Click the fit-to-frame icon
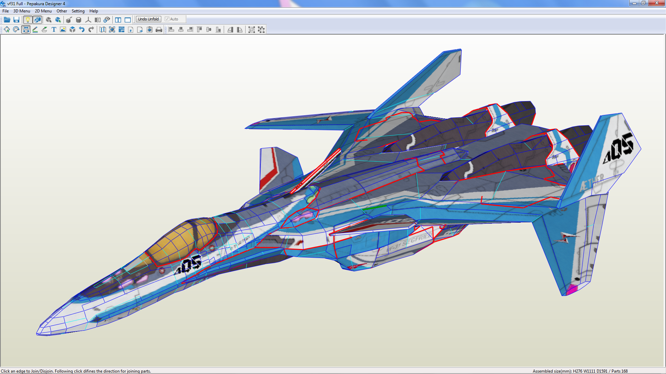The height and width of the screenshot is (374, 666). coord(112,29)
